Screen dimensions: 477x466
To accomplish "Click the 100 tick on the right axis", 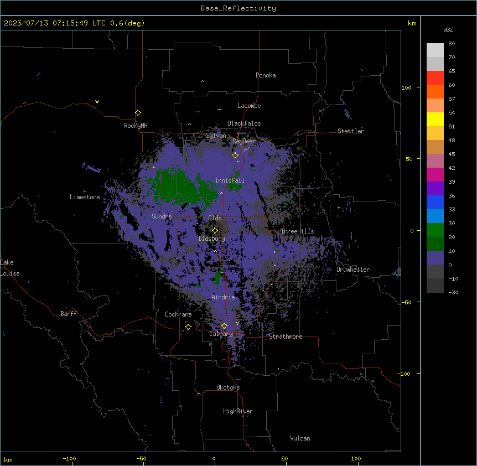I will pos(406,87).
